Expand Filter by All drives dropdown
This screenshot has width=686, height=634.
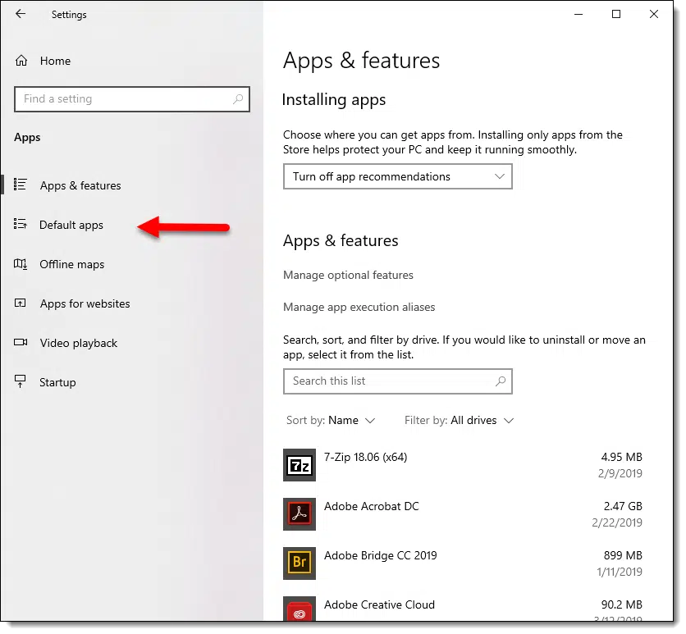coord(459,421)
